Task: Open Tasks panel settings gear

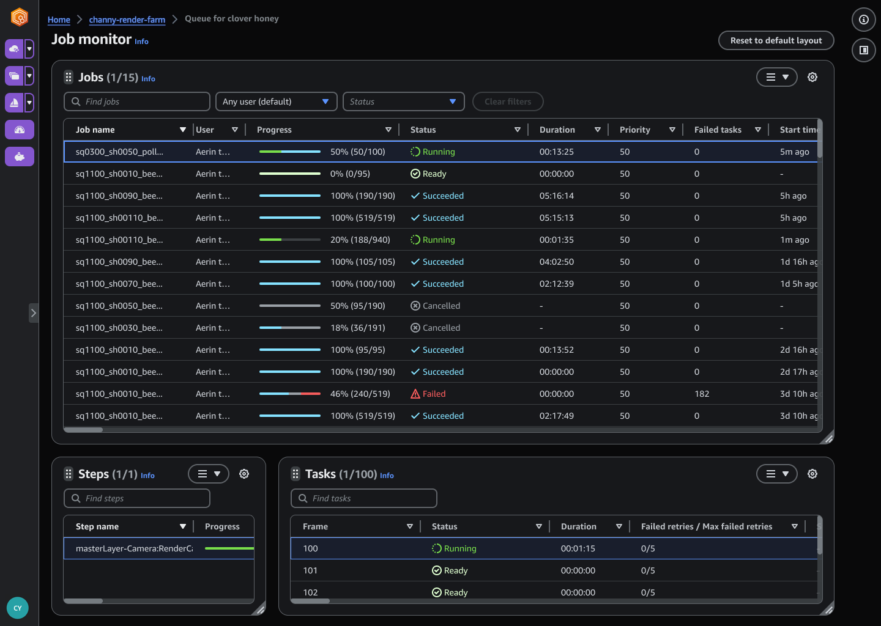Action: pos(812,474)
